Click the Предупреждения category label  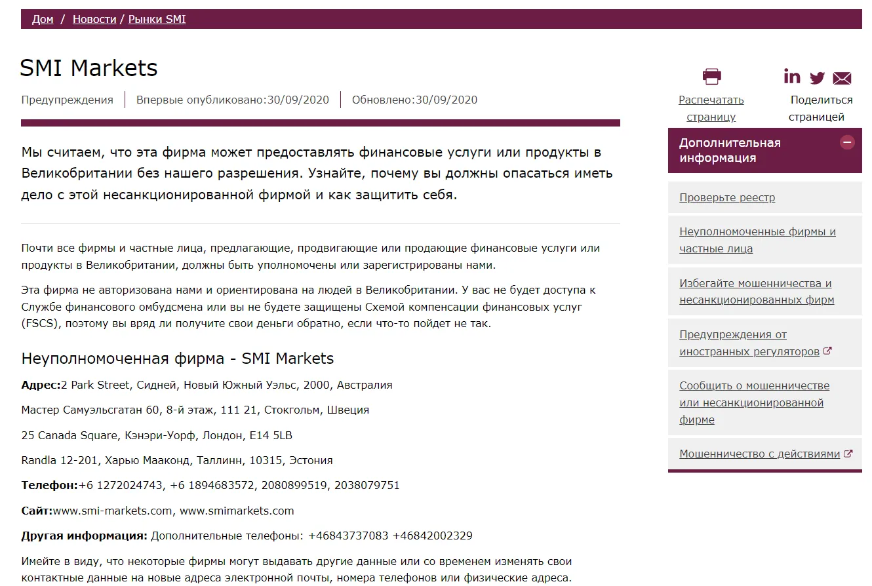coord(67,100)
